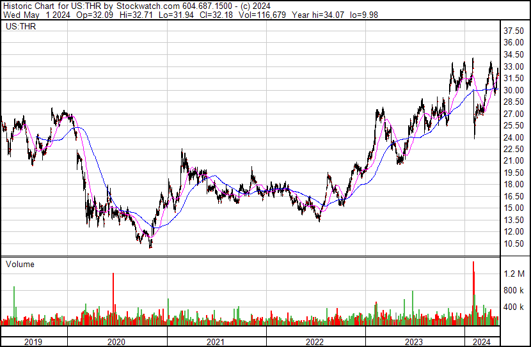The image size is (531, 347).
Task: Click the 37.50 price axis label
Action: pos(514,31)
